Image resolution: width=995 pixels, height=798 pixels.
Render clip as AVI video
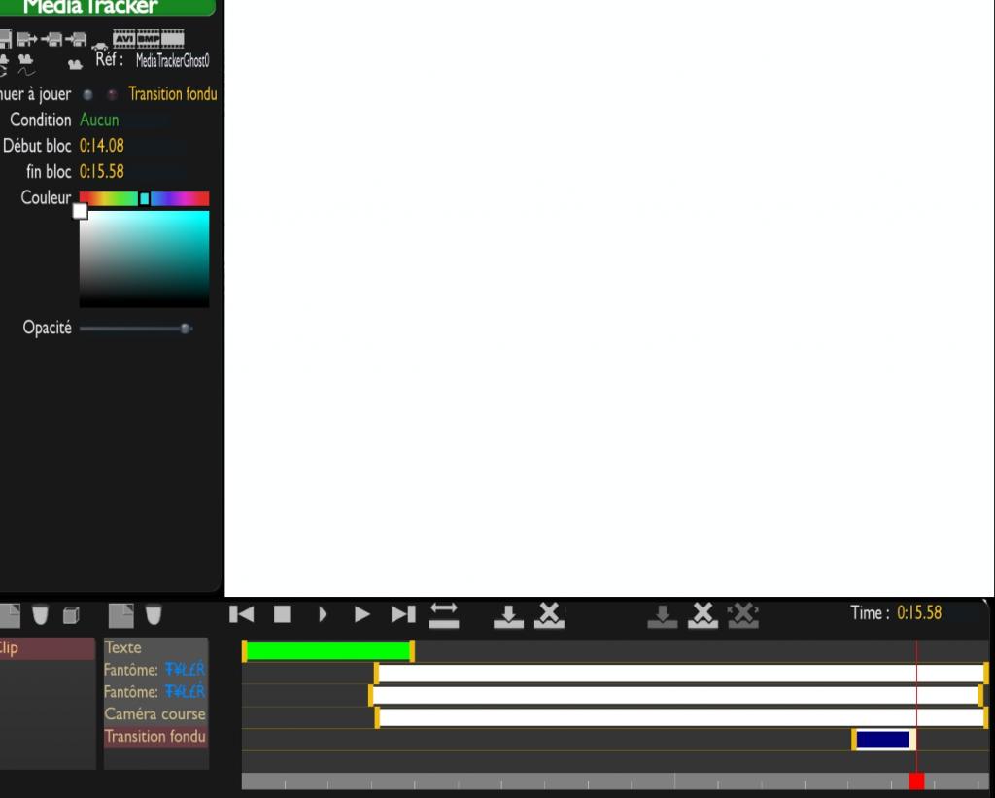(x=123, y=39)
